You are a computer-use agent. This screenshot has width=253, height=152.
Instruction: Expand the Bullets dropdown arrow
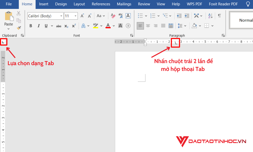tap(146, 16)
